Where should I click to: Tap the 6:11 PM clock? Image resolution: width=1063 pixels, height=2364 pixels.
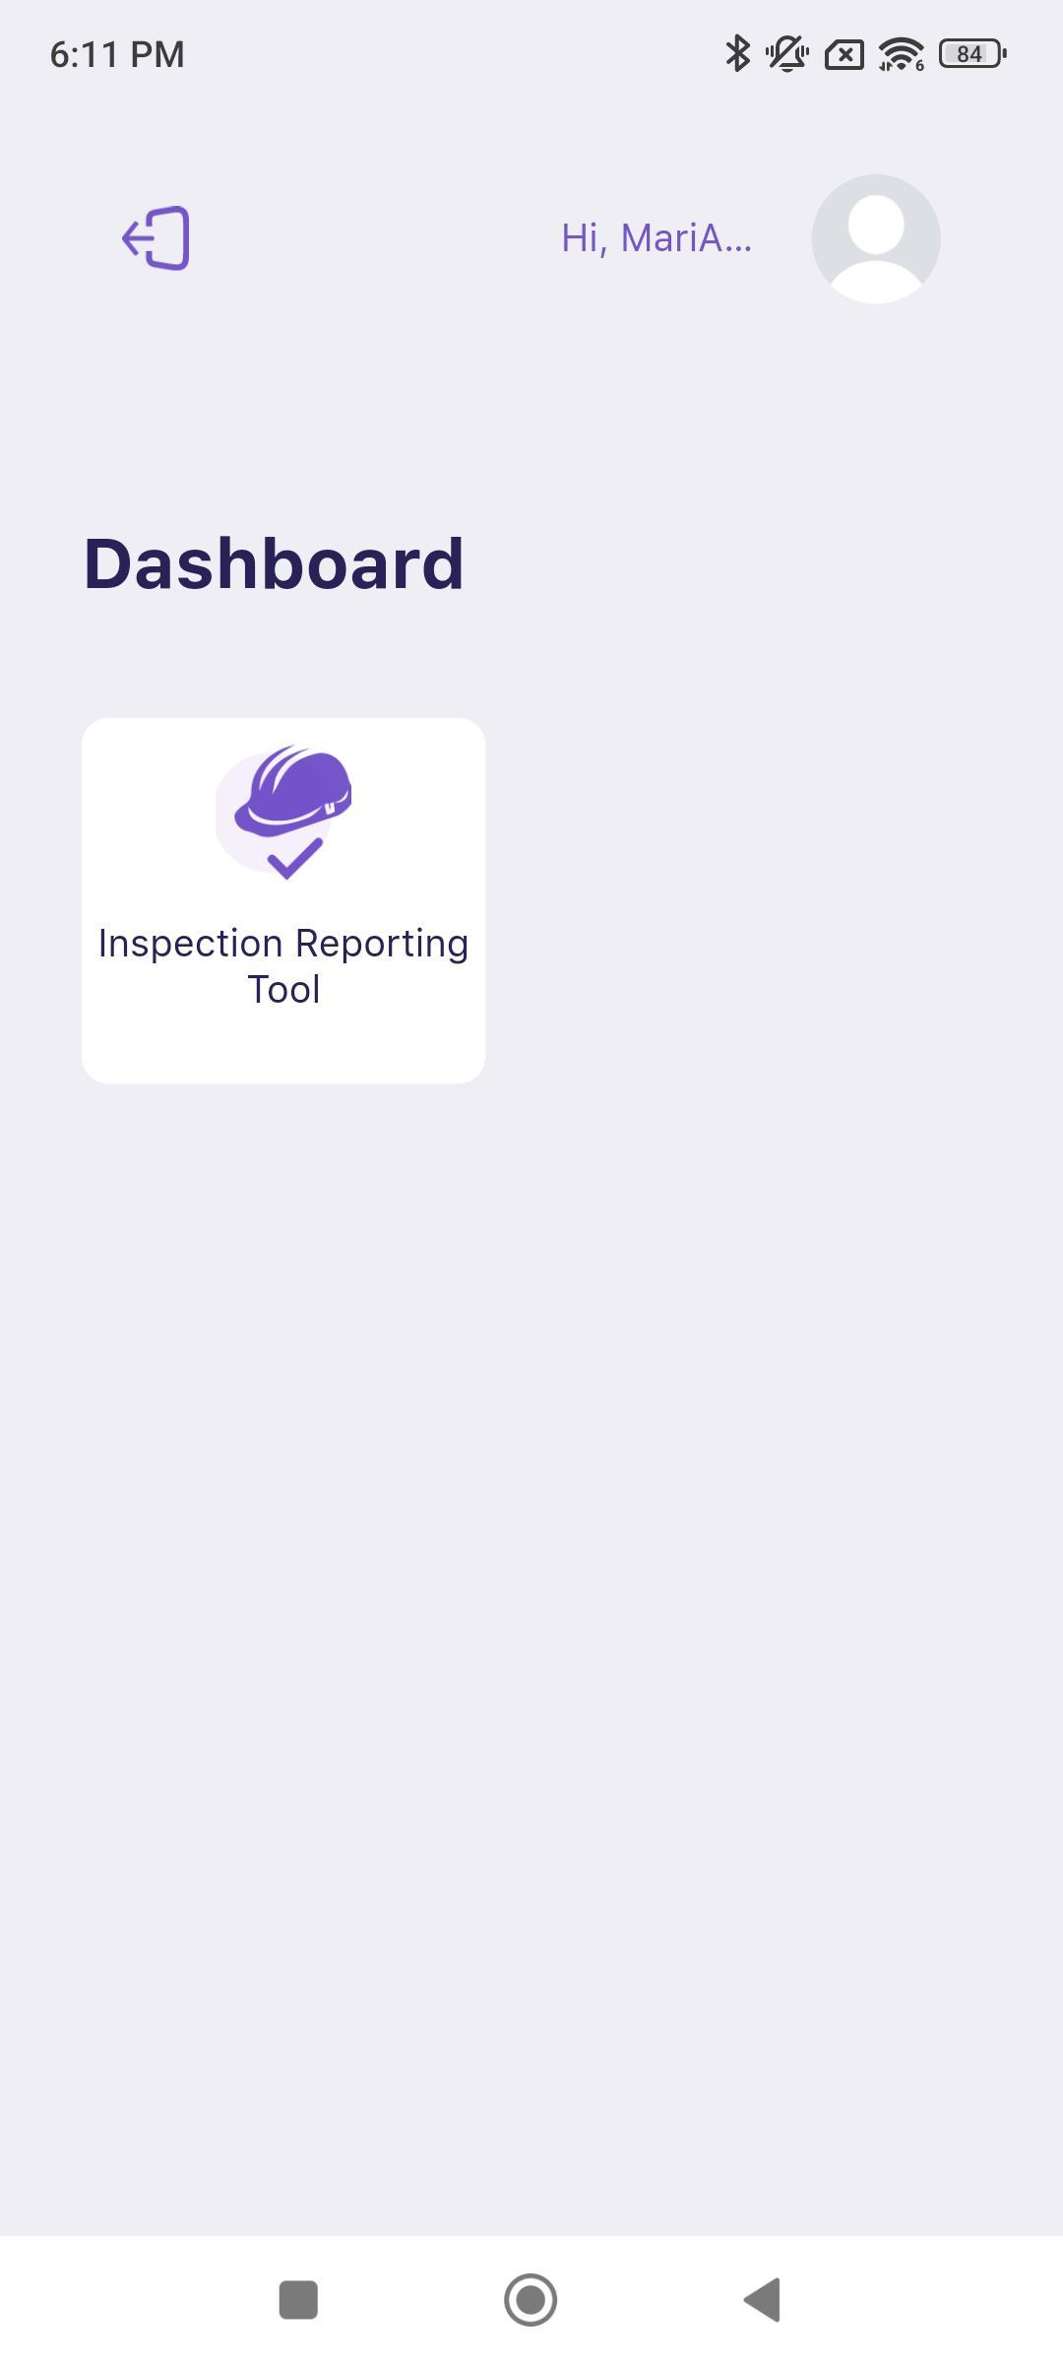pyautogui.click(x=117, y=54)
